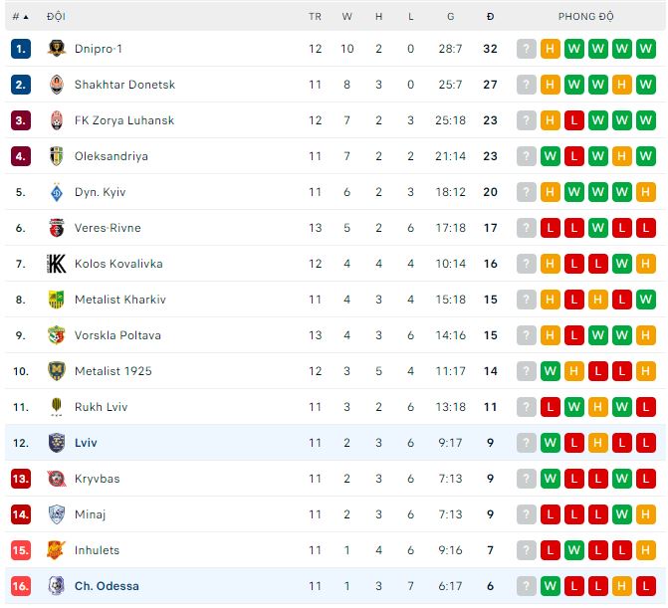Viewport: 668px width, 608px height.
Task: Click the Kryvbas team crest
Action: coord(56,479)
